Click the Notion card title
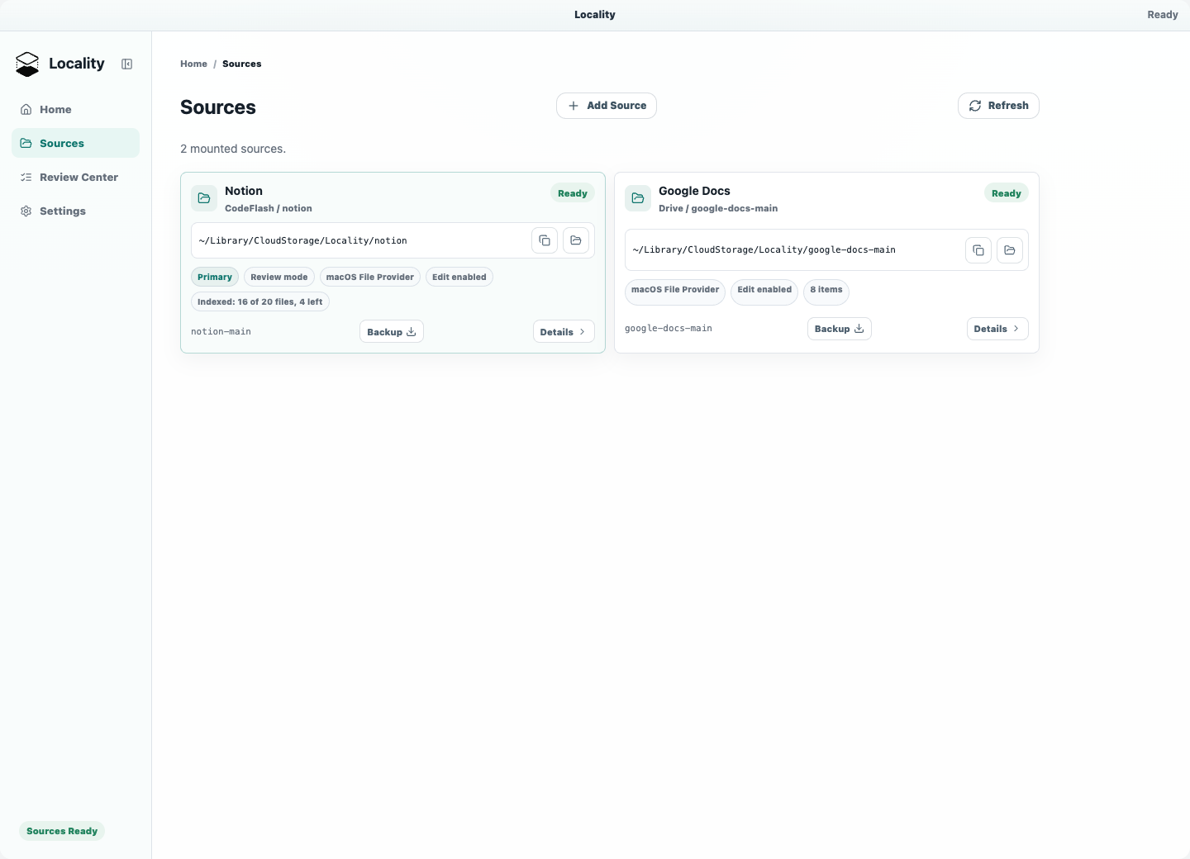 pos(244,191)
